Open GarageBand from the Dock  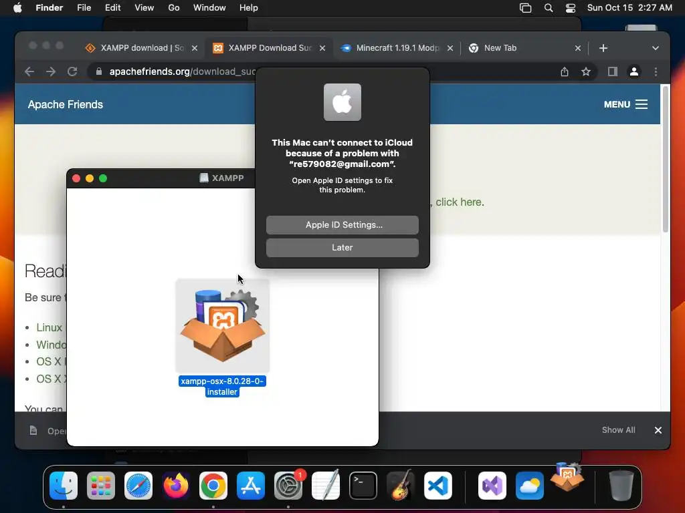tap(401, 486)
